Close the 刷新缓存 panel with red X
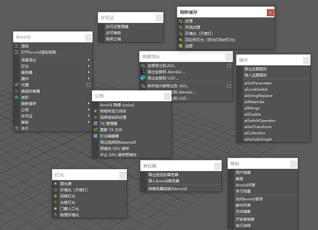This screenshot has height=230, width=318. pyautogui.click(x=270, y=12)
